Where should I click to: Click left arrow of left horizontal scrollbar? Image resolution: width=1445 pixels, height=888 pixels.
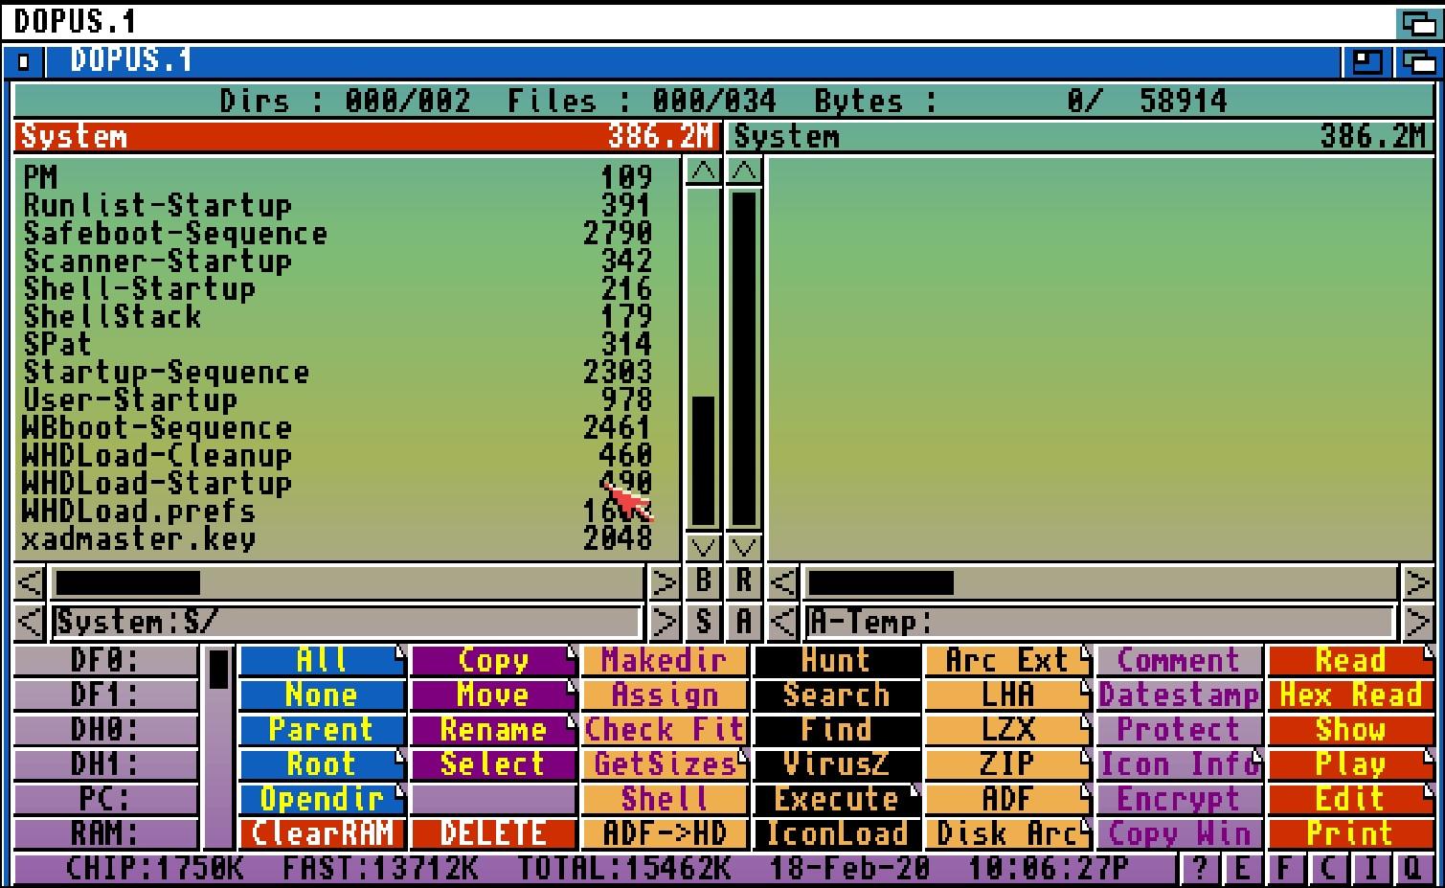30,581
